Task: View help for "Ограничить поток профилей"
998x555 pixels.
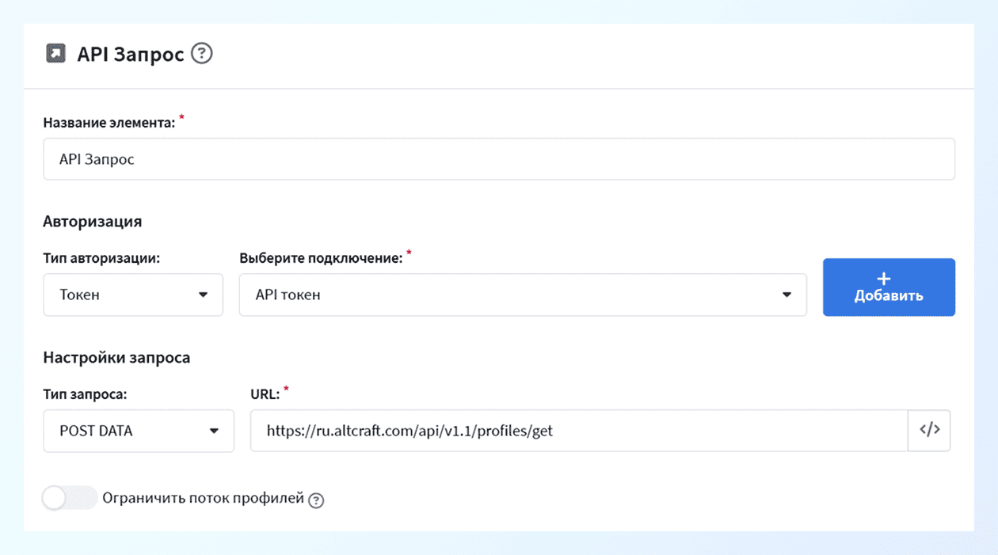Action: point(316,500)
